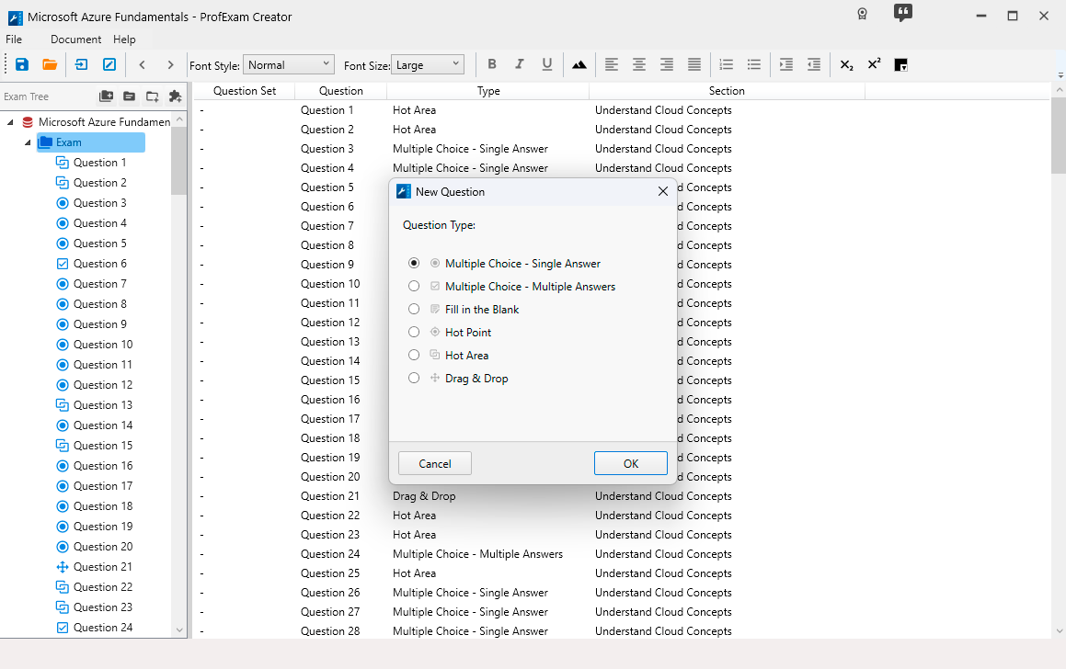Click question table scrollbar down arrow
The height and width of the screenshot is (669, 1066).
1060,631
